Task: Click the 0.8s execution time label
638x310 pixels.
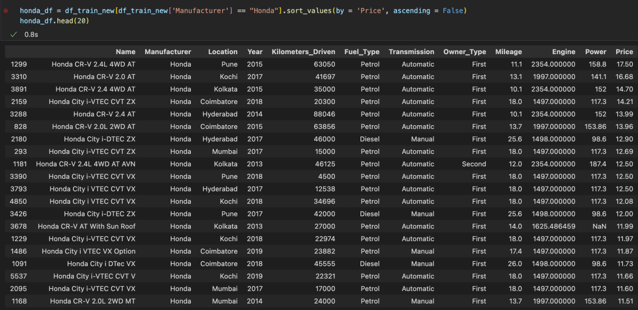Action: click(31, 34)
